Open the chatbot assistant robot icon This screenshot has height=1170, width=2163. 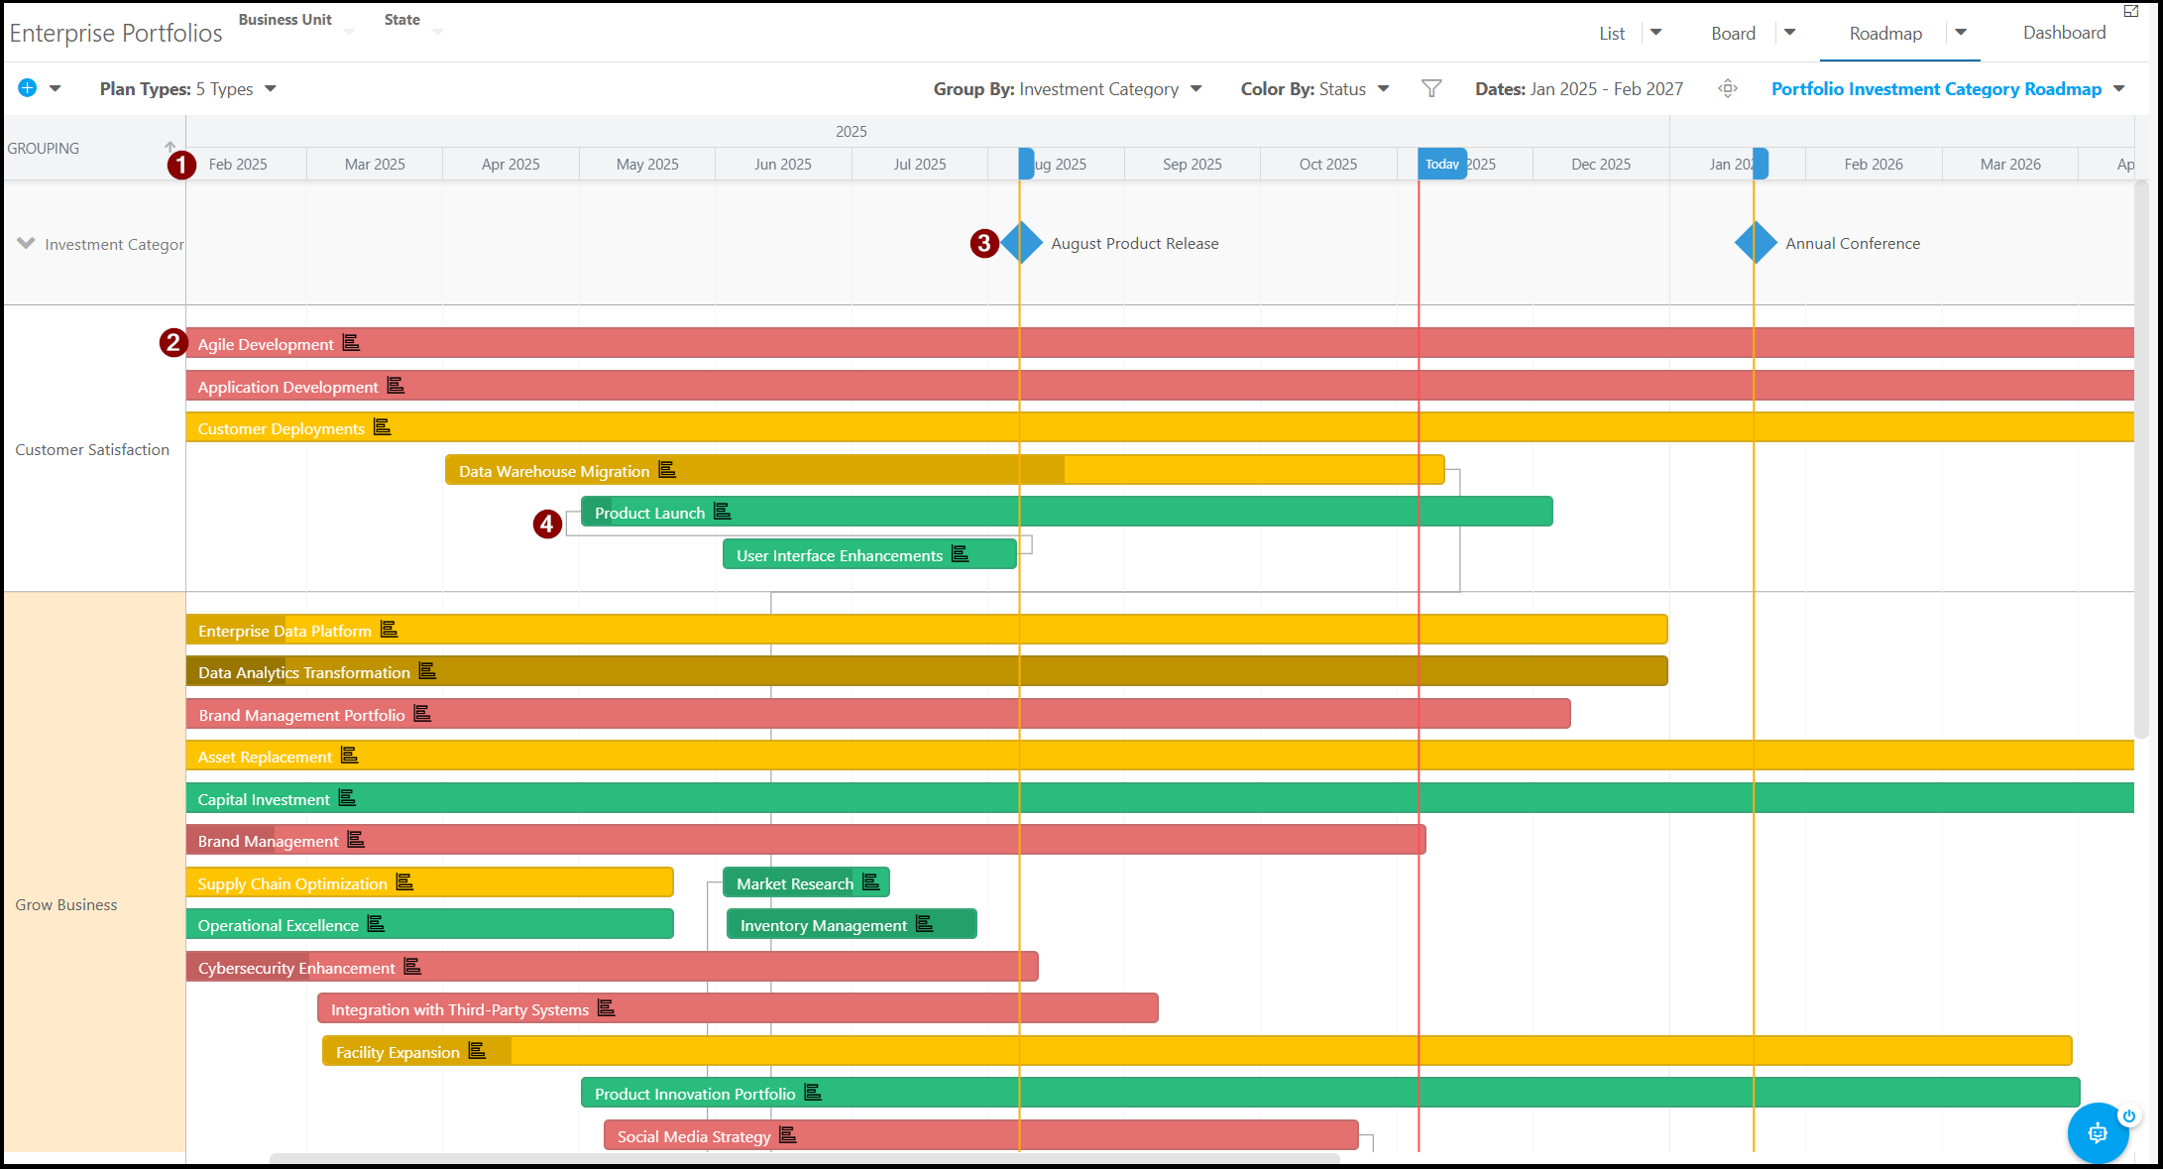(x=2099, y=1132)
